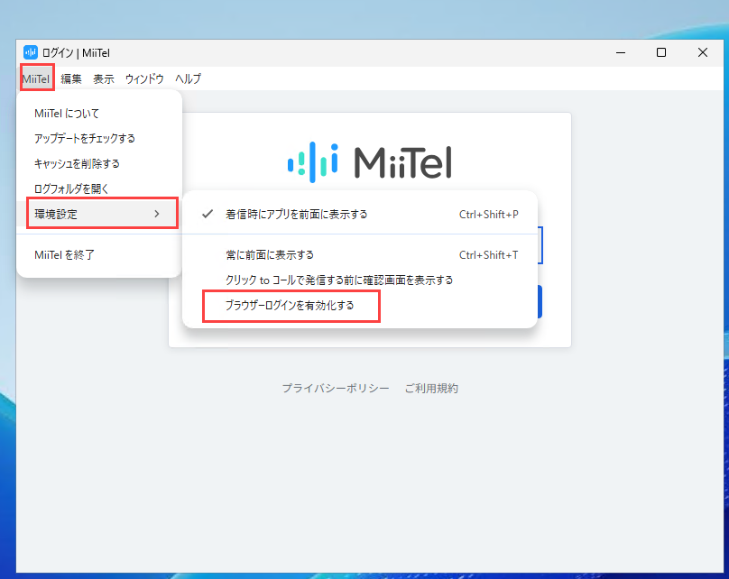Screen dimensions: 729x579
Task: Choose アップデートをチェックする
Action: click(x=99, y=139)
